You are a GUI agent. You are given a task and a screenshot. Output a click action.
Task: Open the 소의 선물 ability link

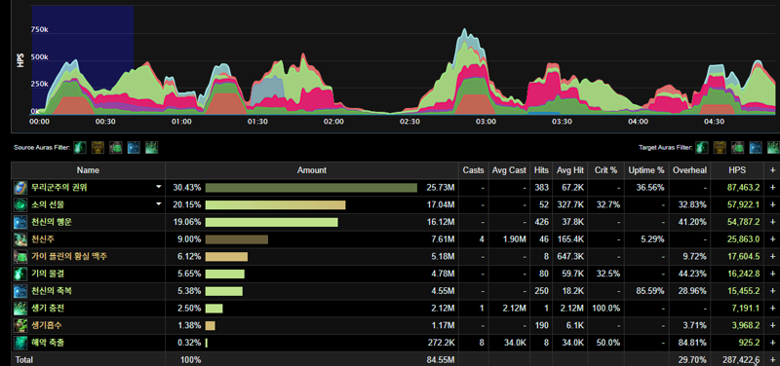[47, 204]
